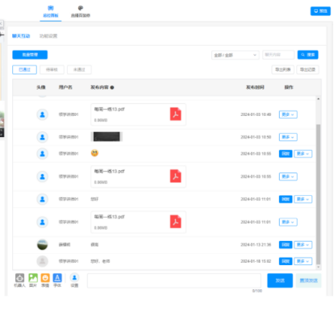
Task: Show the 待审核 pending messages filter
Action: (52, 70)
